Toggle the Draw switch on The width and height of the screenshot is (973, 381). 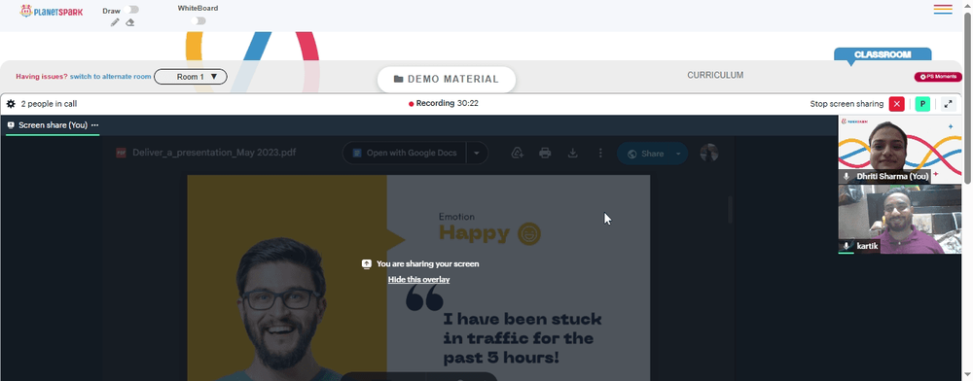pyautogui.click(x=131, y=10)
